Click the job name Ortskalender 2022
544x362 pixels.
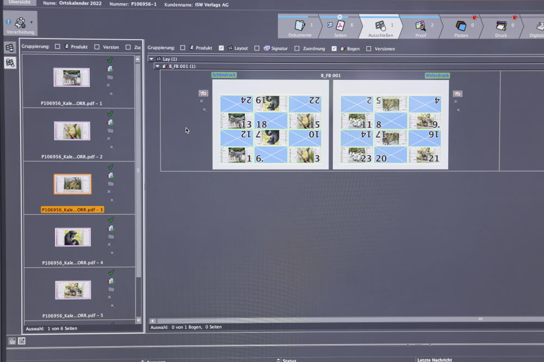80,3
